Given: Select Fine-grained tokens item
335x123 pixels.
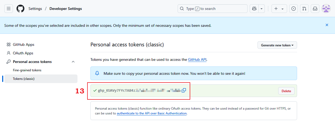Looking at the screenshot, I should [x=27, y=70].
